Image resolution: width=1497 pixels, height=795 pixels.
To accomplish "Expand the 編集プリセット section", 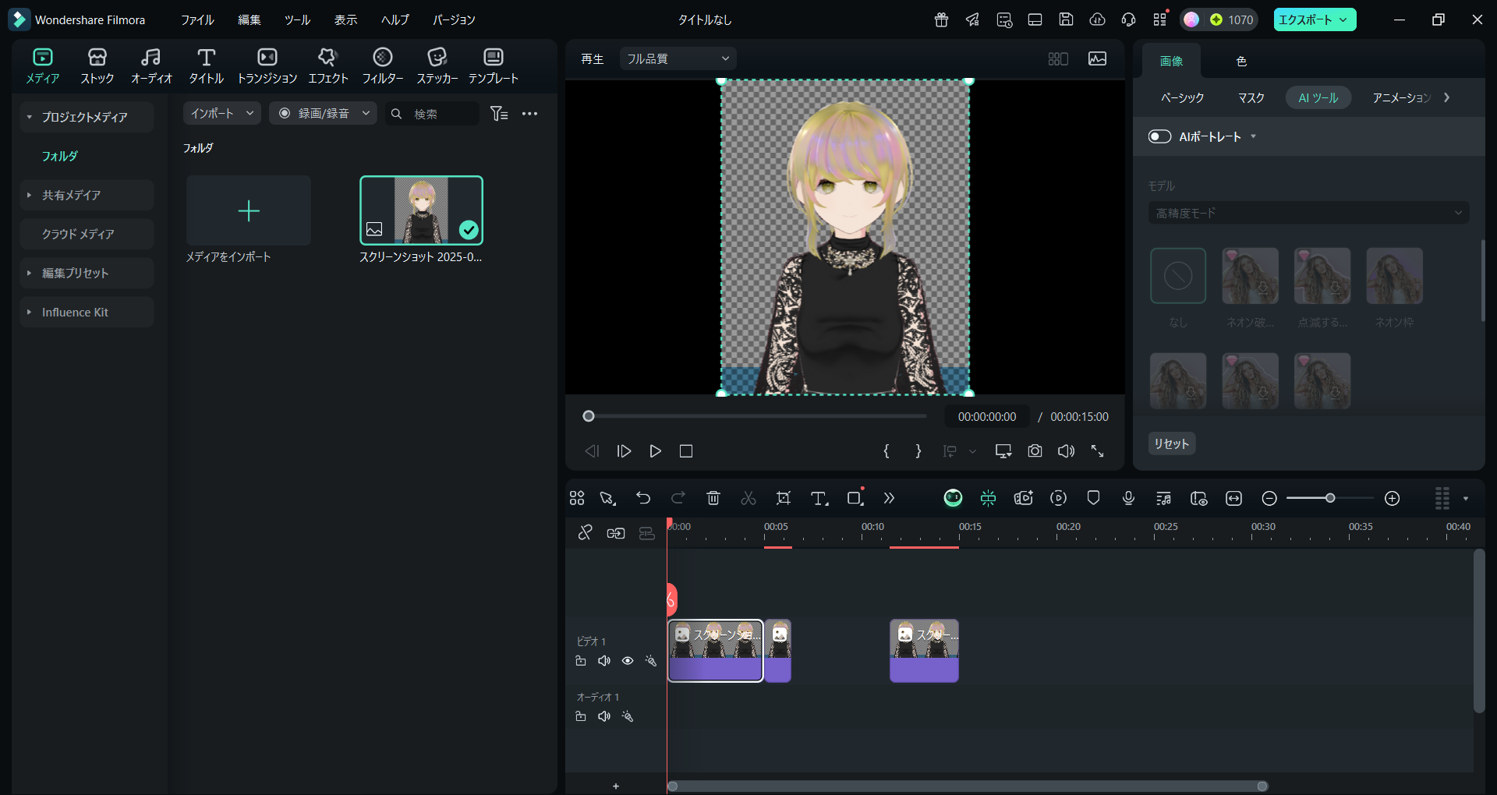I will point(30,273).
